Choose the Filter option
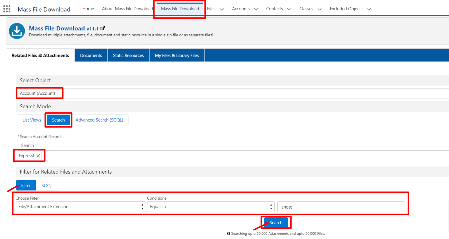The width and height of the screenshot is (449, 239). pos(26,186)
